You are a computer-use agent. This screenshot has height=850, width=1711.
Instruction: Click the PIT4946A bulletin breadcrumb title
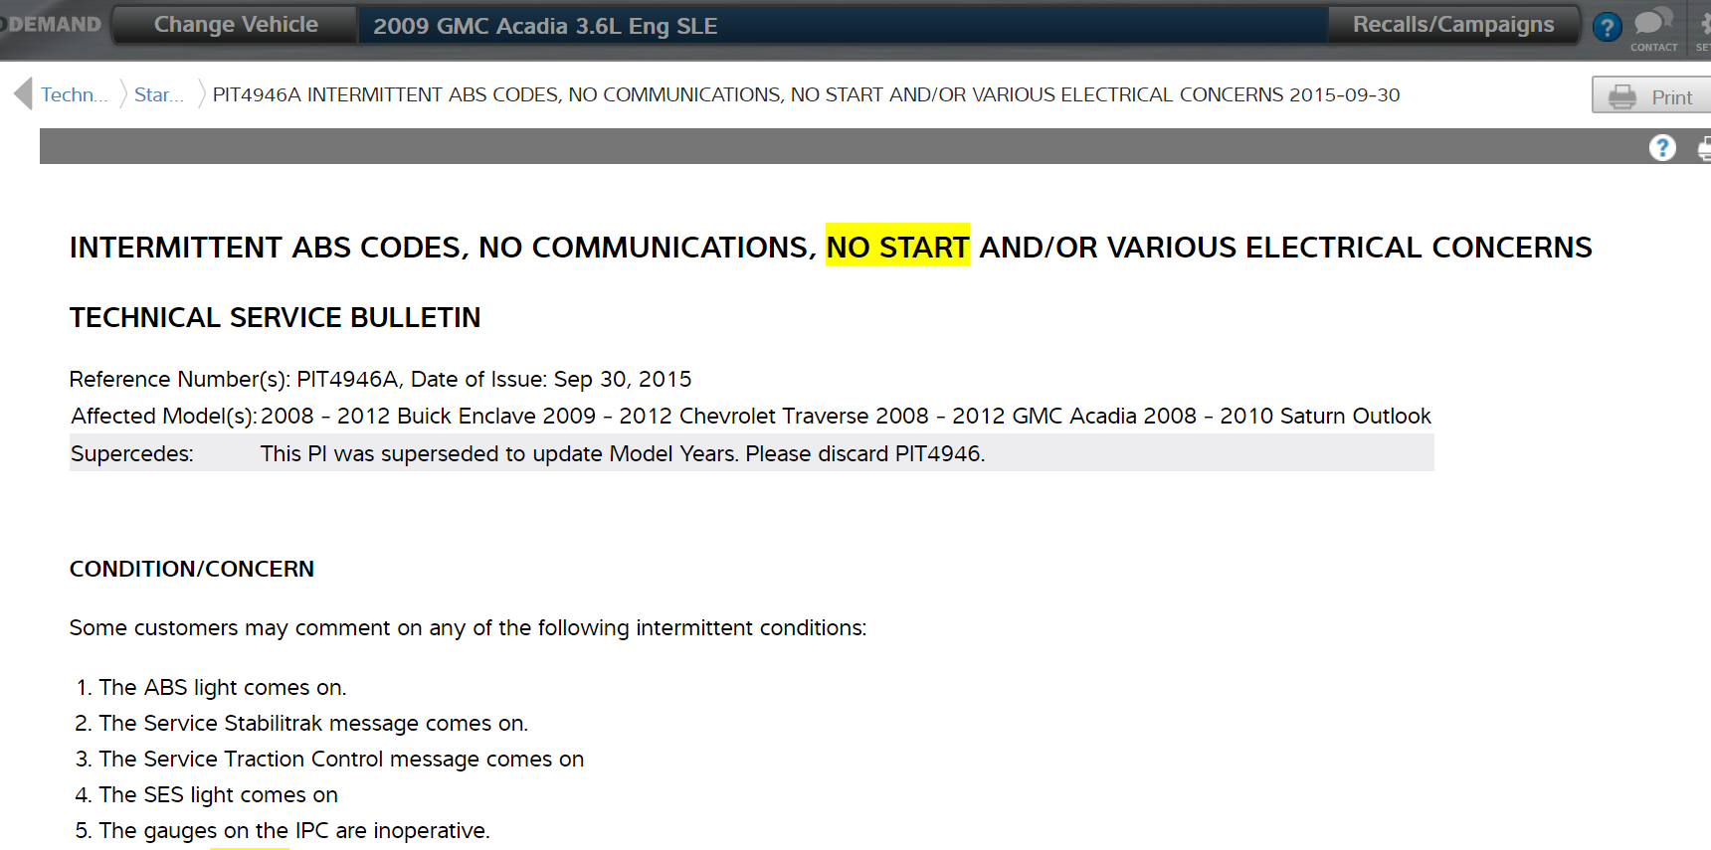(x=806, y=94)
